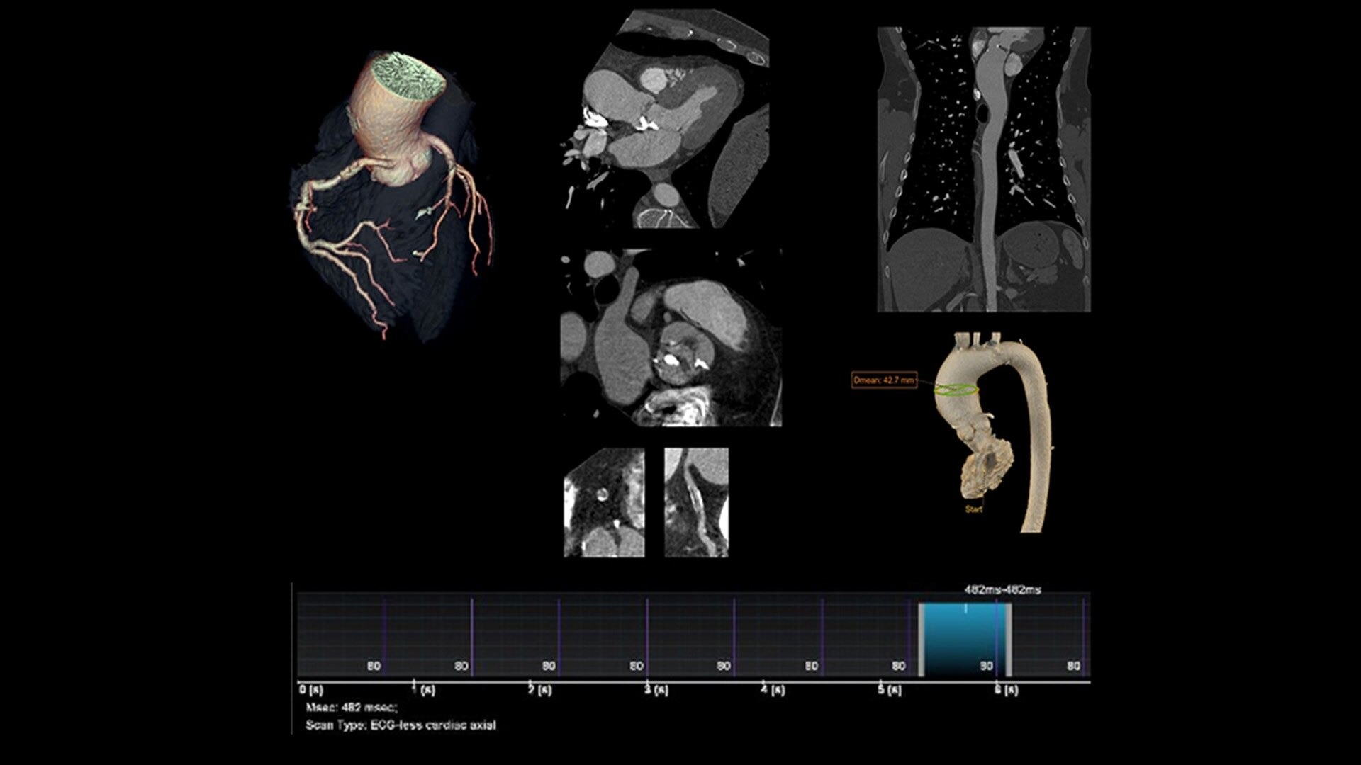The image size is (1361, 765).
Task: Select the middle axial CT slice panel
Action: click(671, 337)
